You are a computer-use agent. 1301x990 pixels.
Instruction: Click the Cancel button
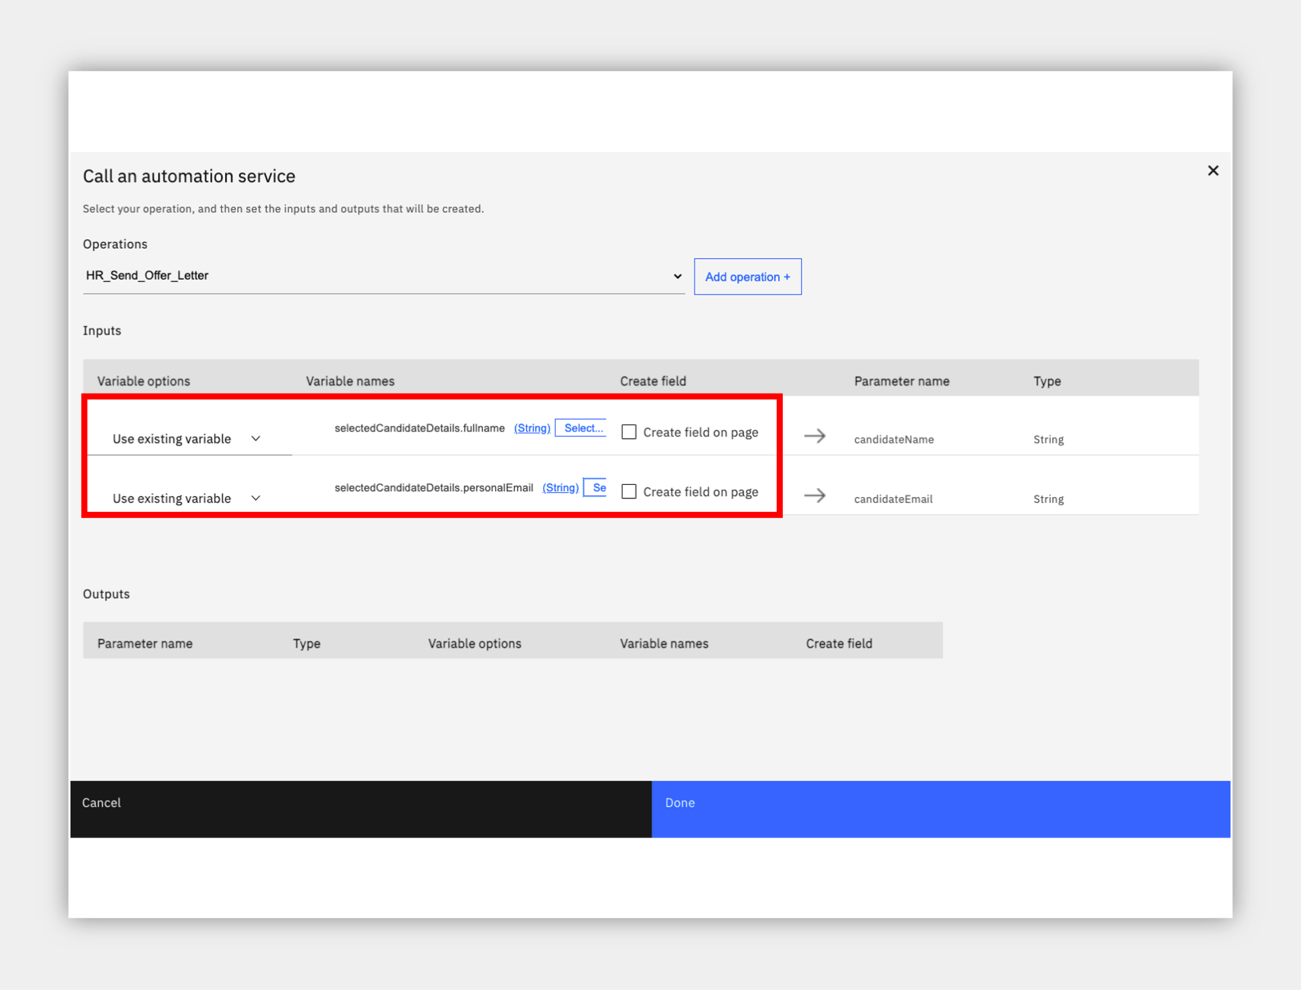(x=361, y=809)
